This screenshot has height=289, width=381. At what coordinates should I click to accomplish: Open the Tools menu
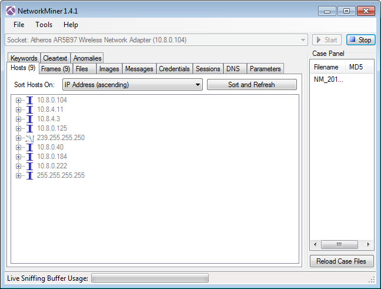pos(44,25)
